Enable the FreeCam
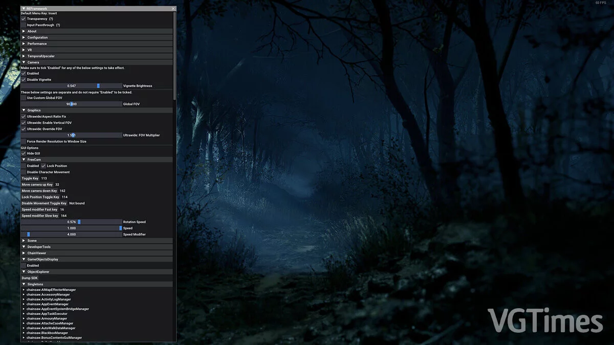The height and width of the screenshot is (345, 614). [23, 166]
